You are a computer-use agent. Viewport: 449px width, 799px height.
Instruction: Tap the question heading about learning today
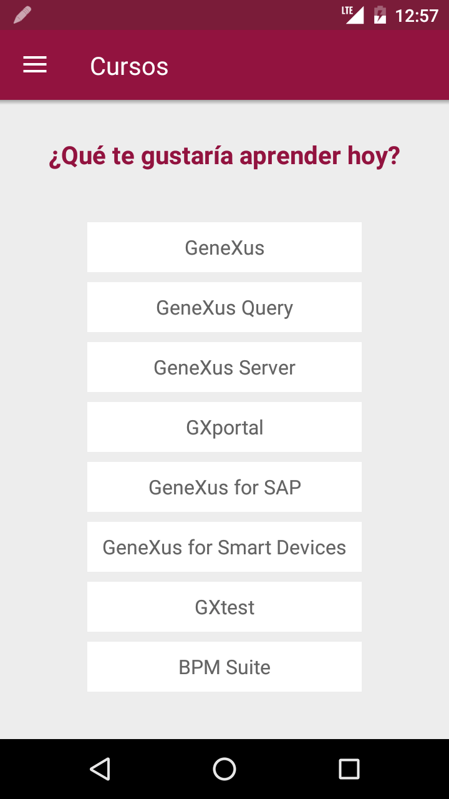click(224, 155)
